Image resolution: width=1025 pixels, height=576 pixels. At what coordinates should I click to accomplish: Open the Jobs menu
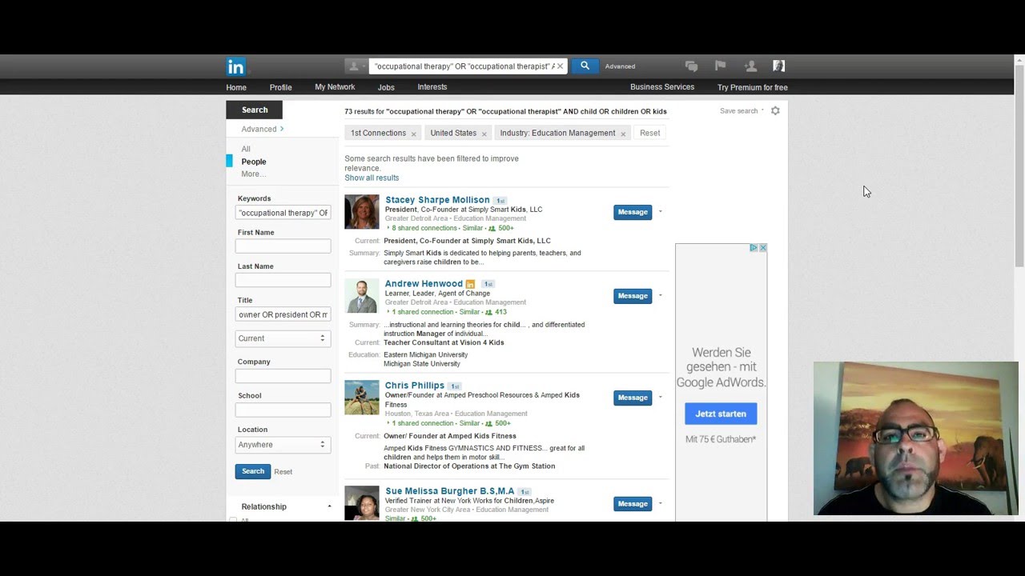coord(386,87)
